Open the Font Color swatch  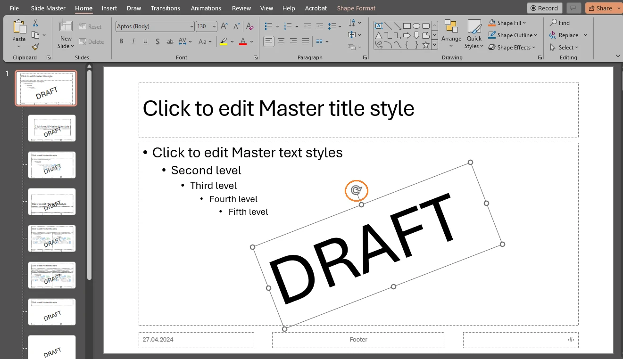(x=242, y=41)
